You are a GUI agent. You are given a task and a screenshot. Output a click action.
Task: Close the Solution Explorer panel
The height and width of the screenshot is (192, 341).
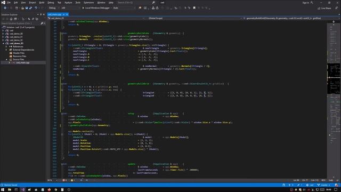44,14
